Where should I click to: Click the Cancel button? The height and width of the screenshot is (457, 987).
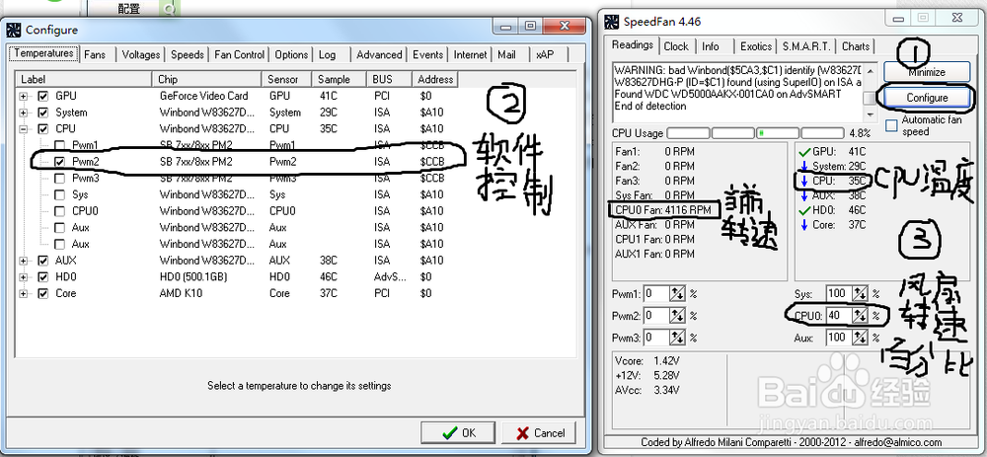(541, 433)
